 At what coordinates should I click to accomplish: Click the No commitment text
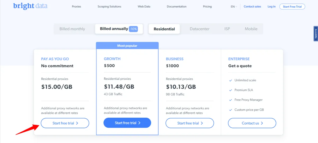click(57, 66)
